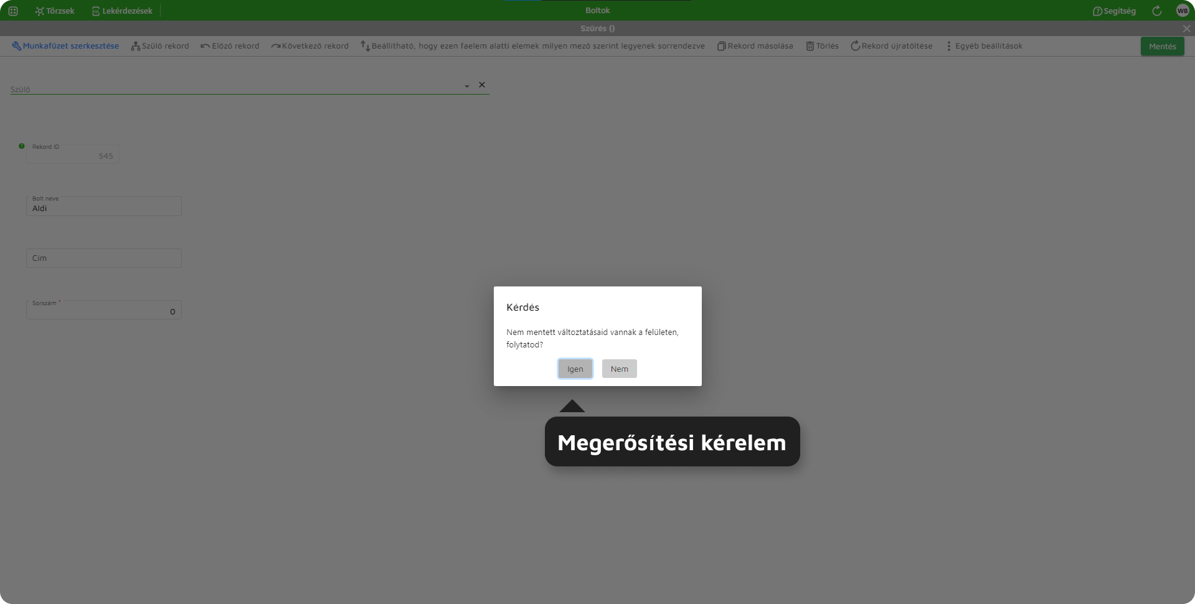Go to Következő rekord

(x=309, y=46)
